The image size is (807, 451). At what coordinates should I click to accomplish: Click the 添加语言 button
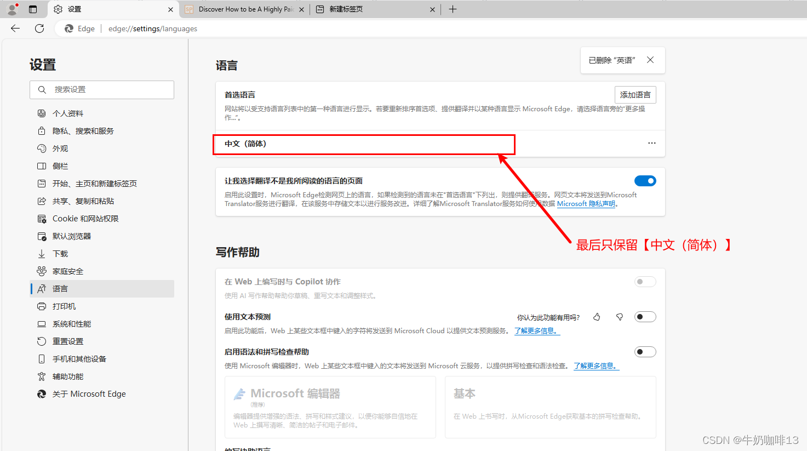(635, 95)
